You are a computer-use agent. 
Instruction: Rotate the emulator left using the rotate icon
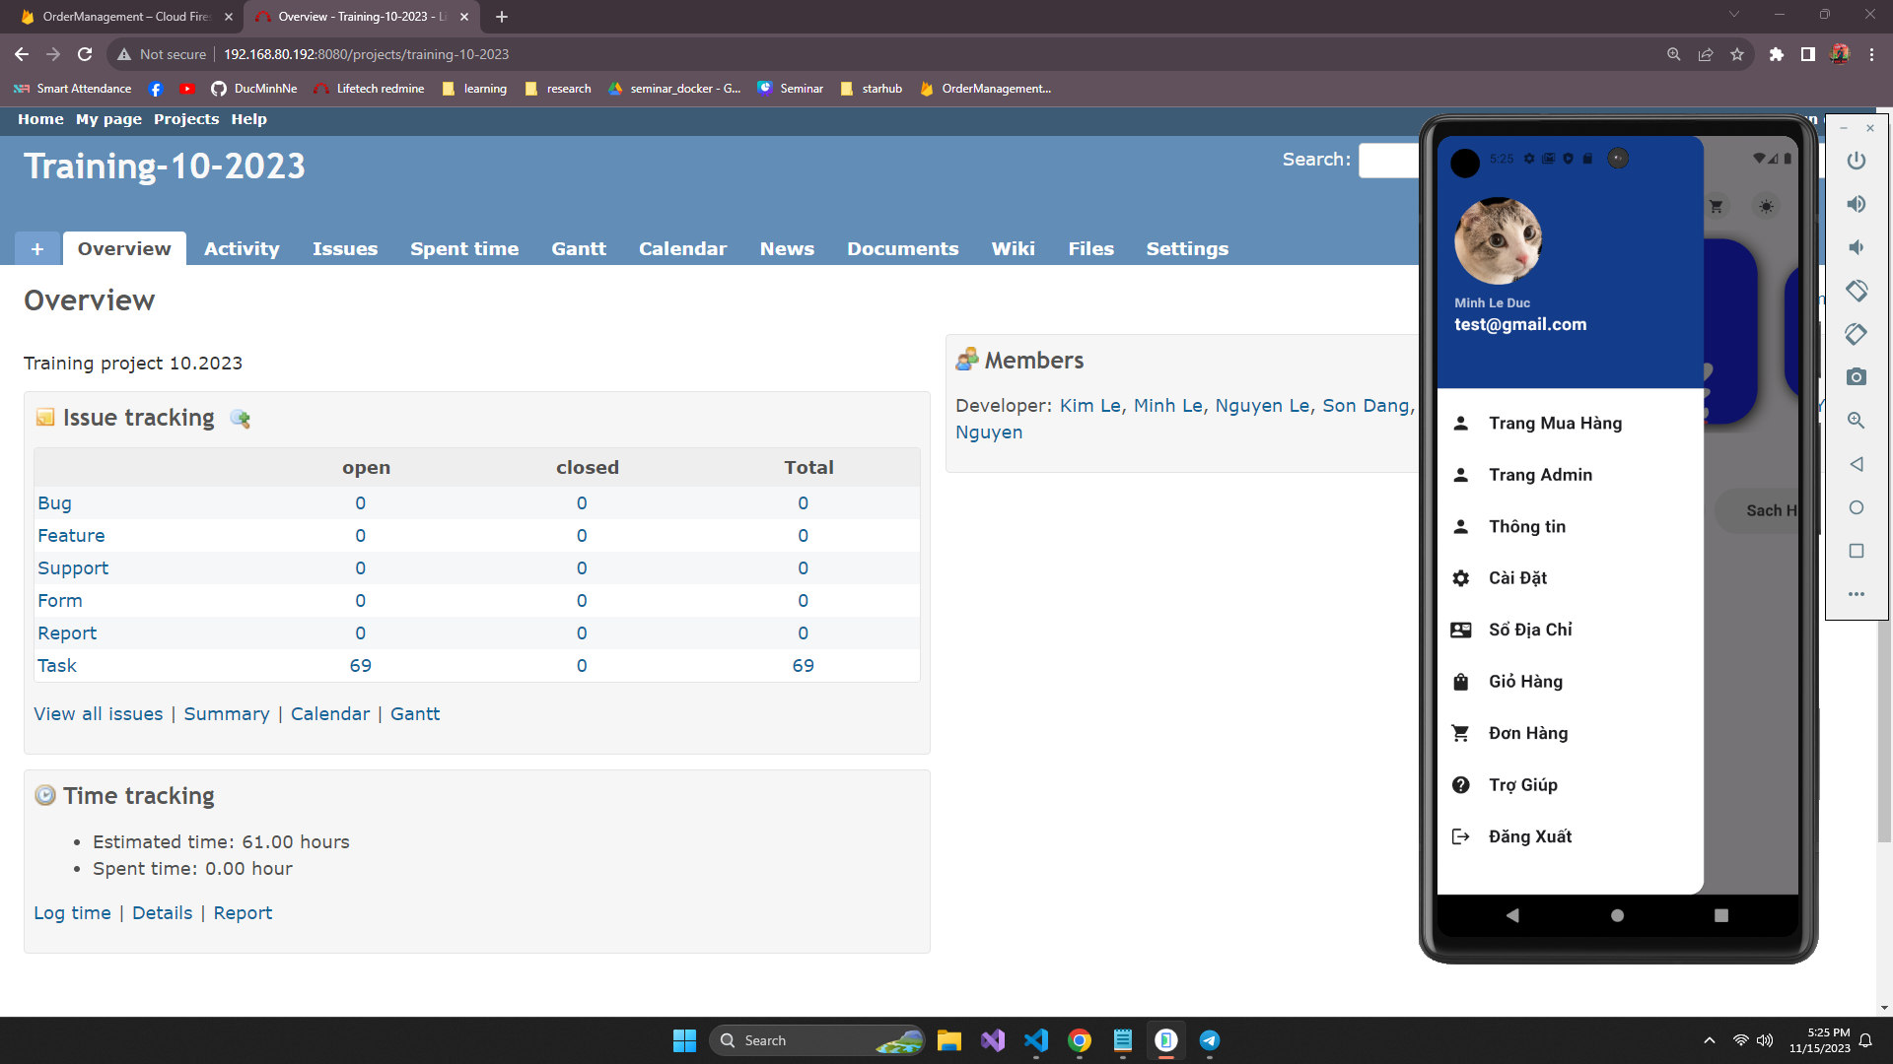[1856, 291]
